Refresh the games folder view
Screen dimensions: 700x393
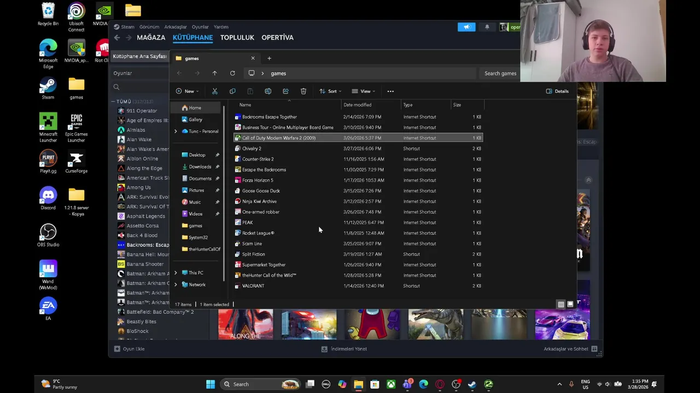[232, 73]
